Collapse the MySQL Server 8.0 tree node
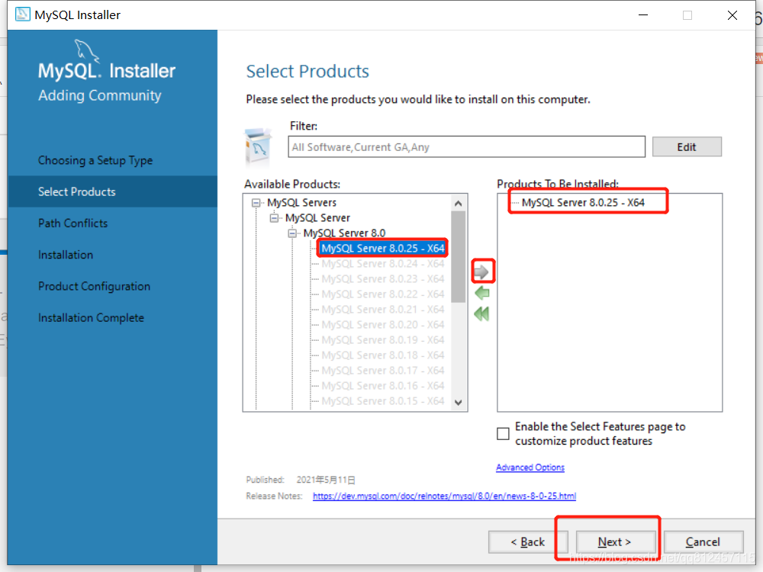 pyautogui.click(x=292, y=233)
